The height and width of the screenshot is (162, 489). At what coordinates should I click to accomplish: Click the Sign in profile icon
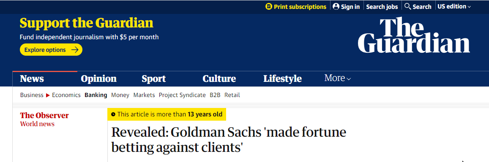336,7
